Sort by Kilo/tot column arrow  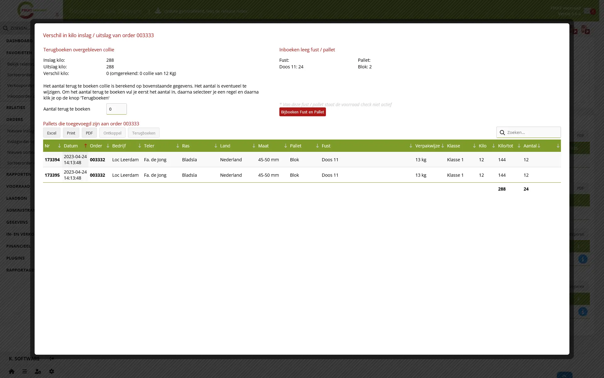pyautogui.click(x=519, y=146)
